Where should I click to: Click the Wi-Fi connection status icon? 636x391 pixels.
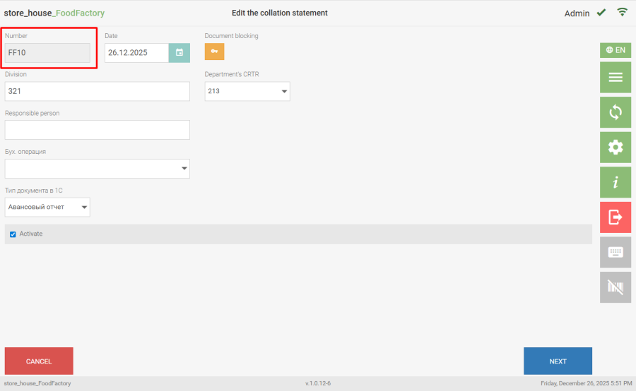[x=622, y=12]
